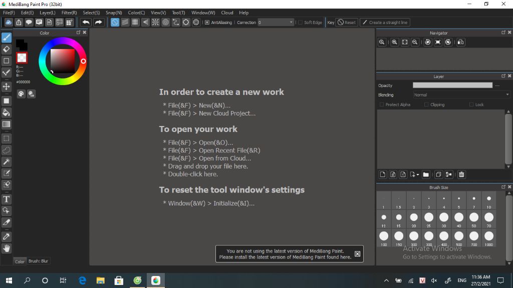Click the duplicate layer icon
This screenshot has width=513, height=288.
(x=438, y=174)
